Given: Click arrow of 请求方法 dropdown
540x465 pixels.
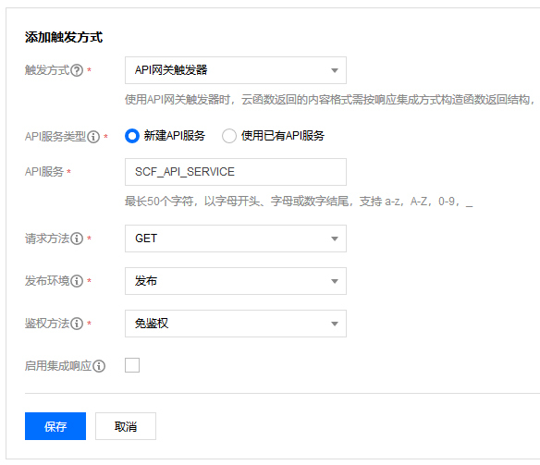Looking at the screenshot, I should 335,239.
